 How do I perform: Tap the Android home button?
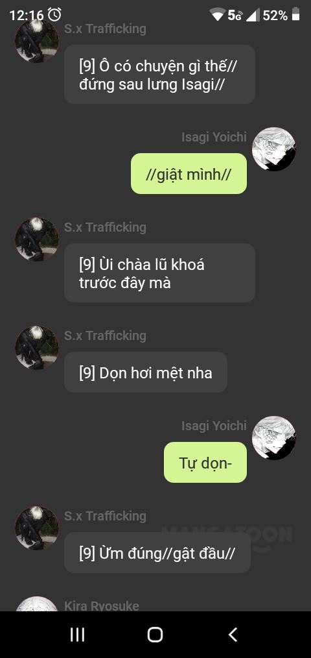(155, 635)
